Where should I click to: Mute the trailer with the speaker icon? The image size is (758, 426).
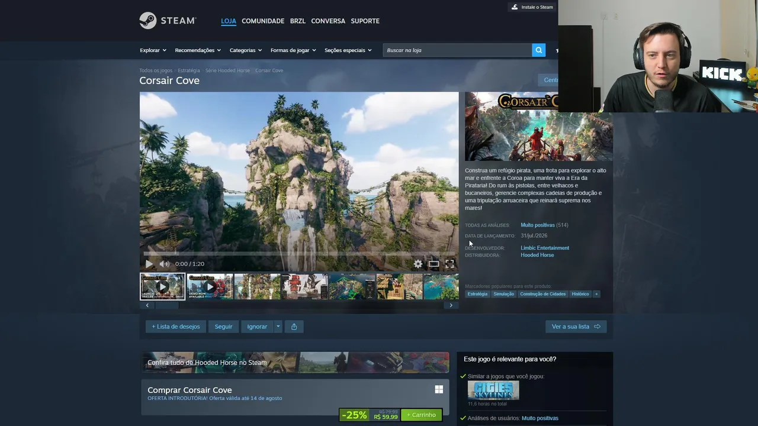[164, 264]
